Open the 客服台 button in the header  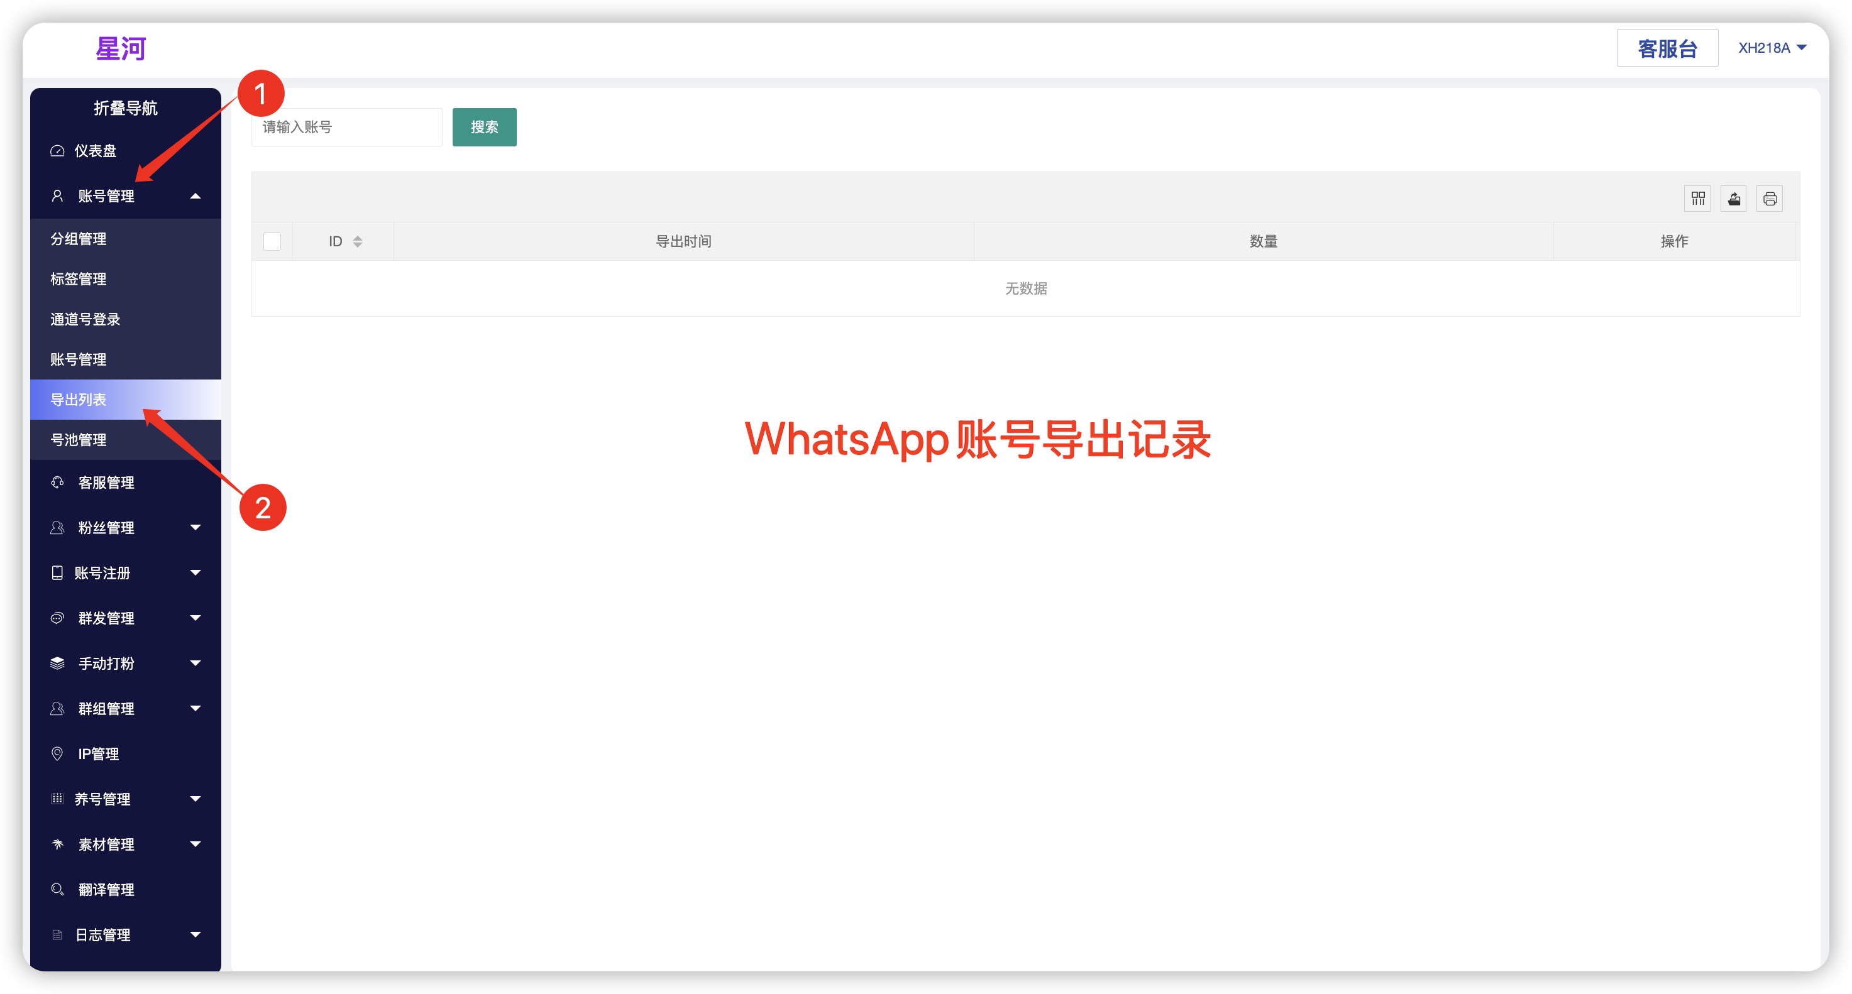pos(1667,48)
